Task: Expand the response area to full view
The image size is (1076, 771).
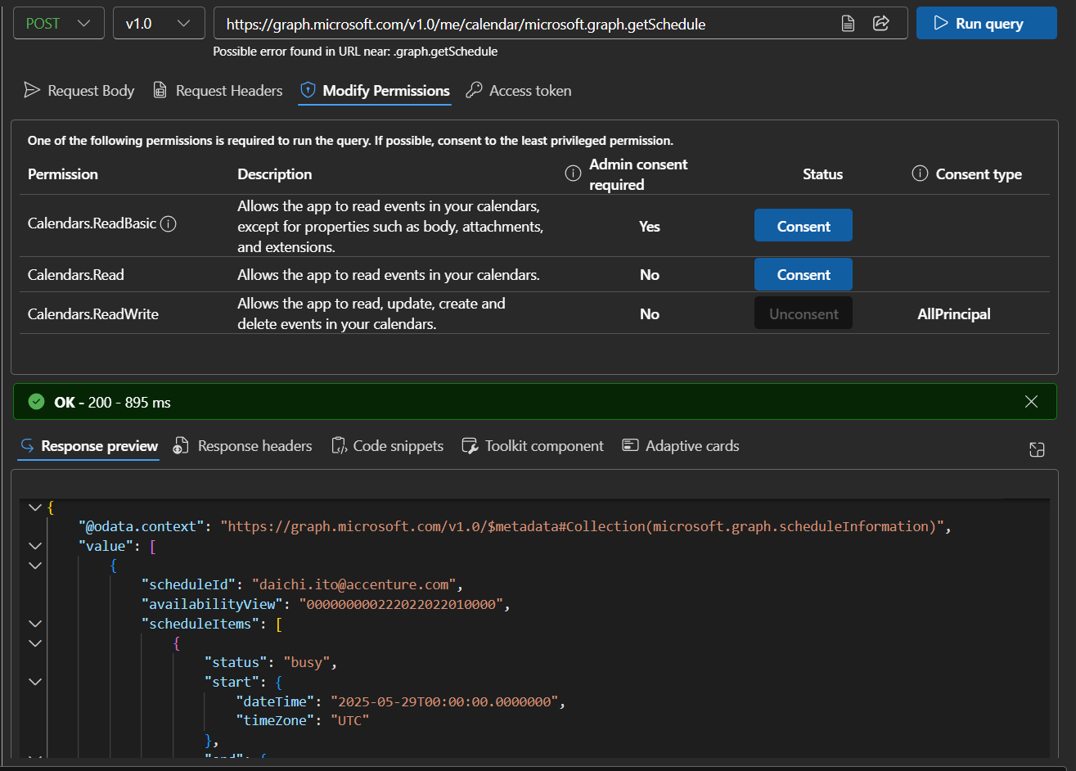Action: coord(1037,449)
